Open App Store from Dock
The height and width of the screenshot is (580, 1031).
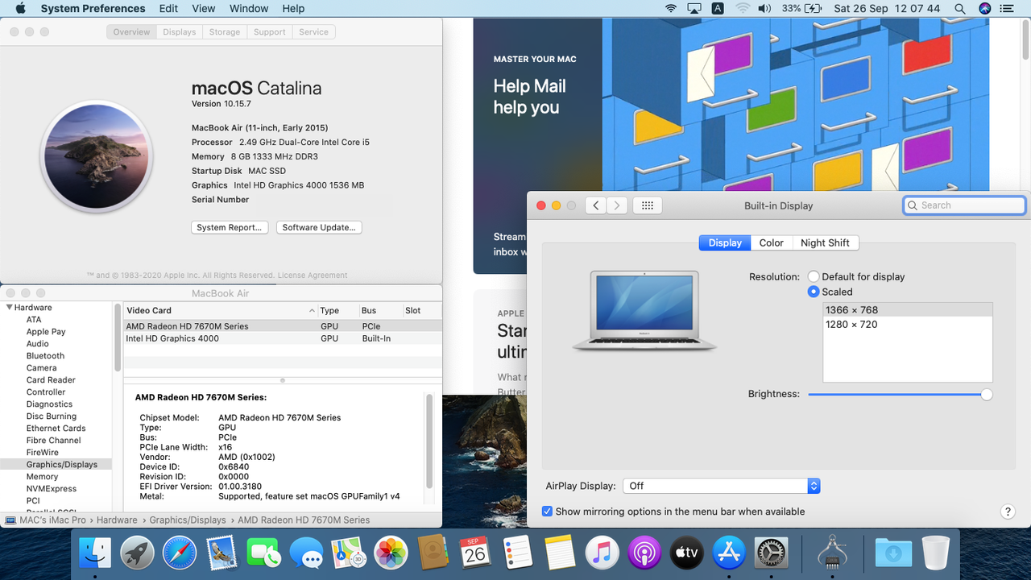tap(729, 553)
